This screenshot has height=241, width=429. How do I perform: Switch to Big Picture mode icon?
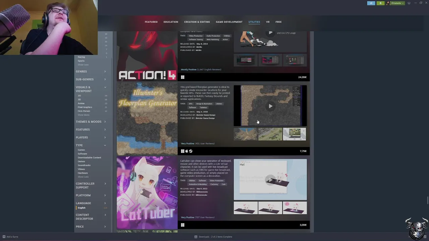pyautogui.click(x=409, y=3)
